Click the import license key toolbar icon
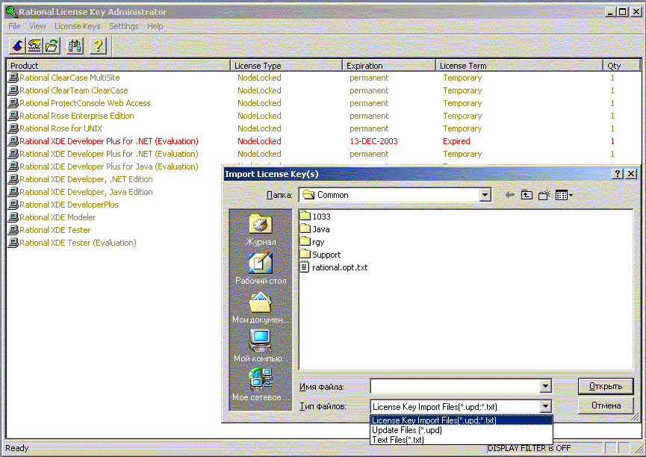646x457 pixels. click(x=34, y=46)
